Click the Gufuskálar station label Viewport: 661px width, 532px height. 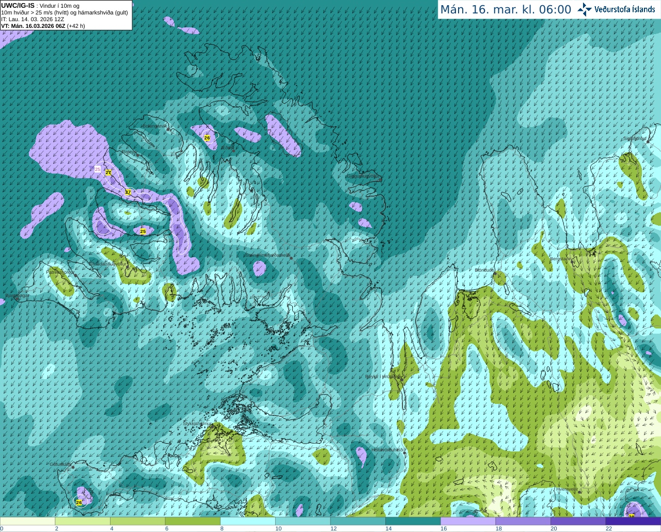tap(60, 464)
